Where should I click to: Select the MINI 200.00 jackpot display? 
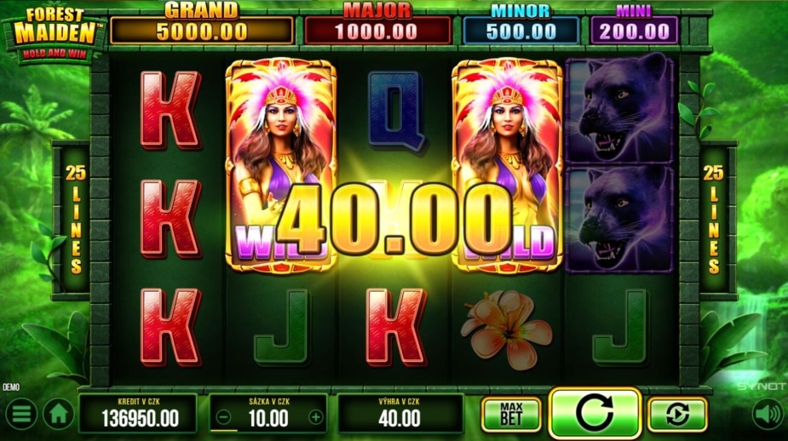[634, 25]
